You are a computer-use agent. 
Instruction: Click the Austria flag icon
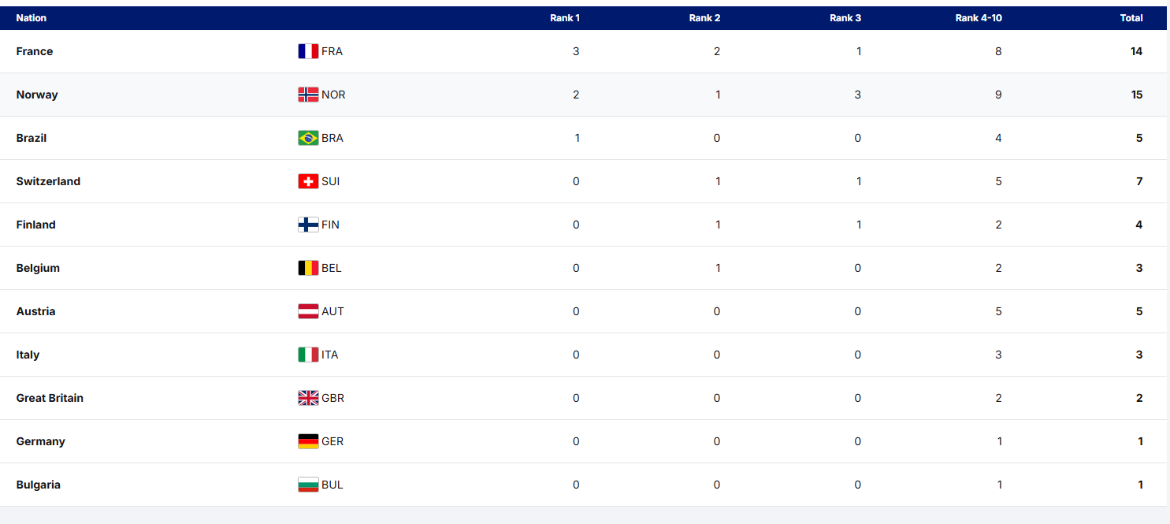click(x=308, y=311)
